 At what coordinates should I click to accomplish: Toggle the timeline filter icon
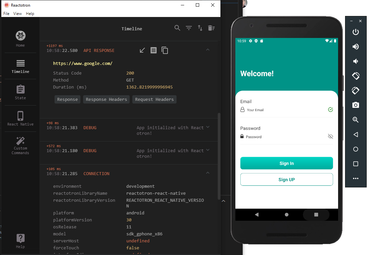point(189,28)
